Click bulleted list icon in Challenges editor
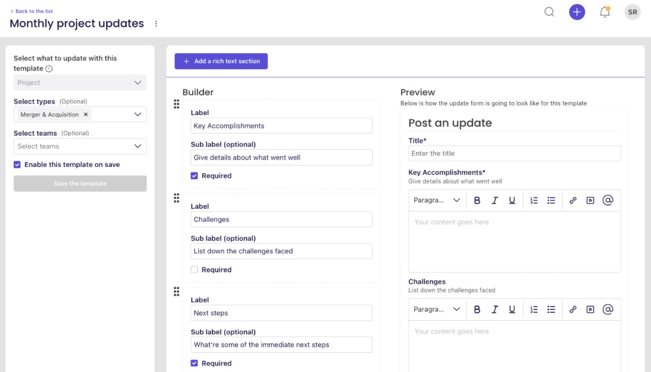 (x=552, y=309)
